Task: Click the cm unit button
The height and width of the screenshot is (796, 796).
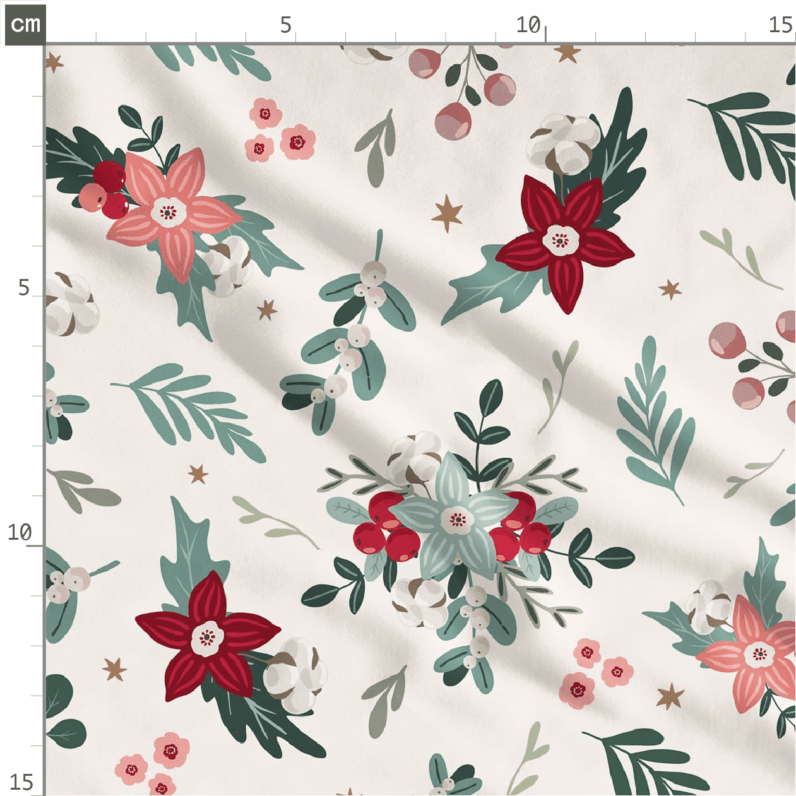Action: coord(25,25)
